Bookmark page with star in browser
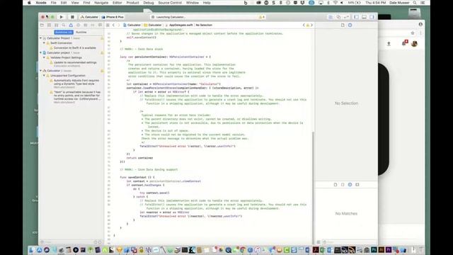 click(x=413, y=33)
